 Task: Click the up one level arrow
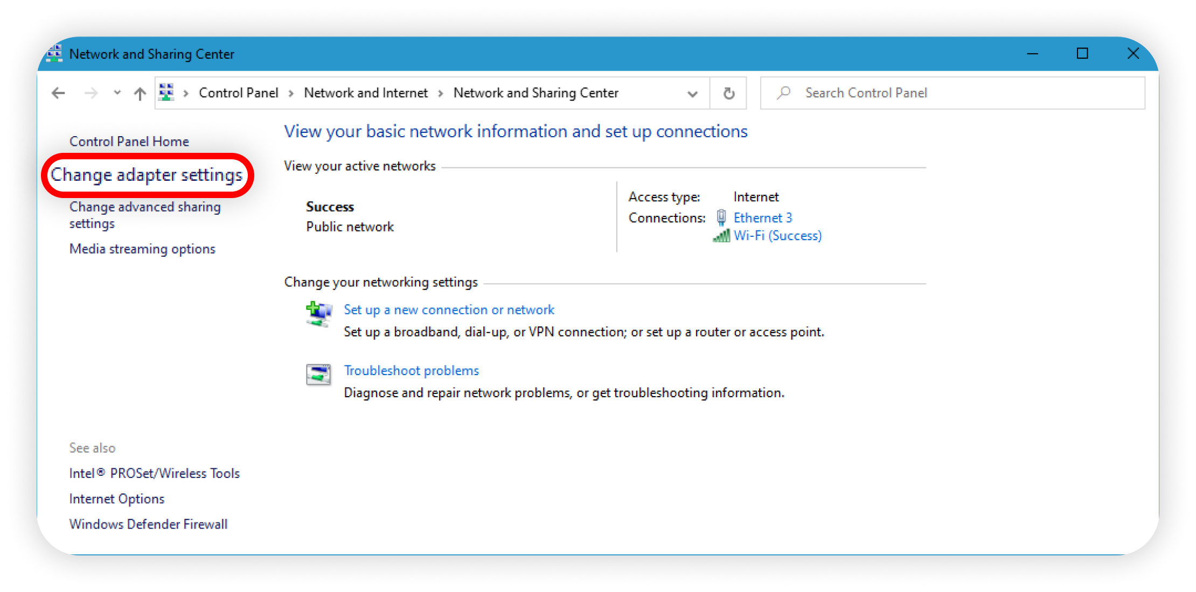(x=140, y=94)
